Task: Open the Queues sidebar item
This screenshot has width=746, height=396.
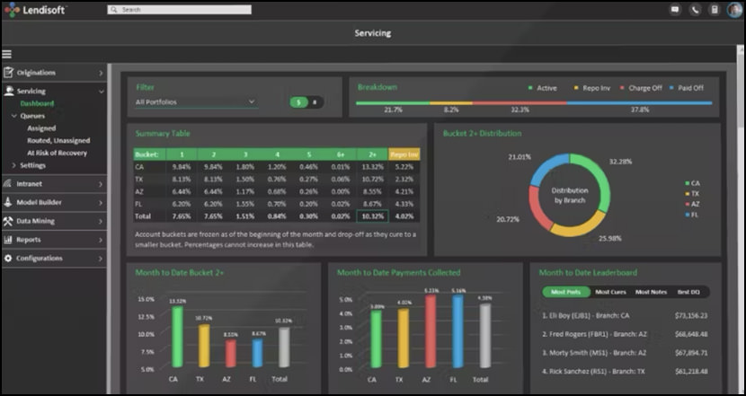Action: pos(33,116)
